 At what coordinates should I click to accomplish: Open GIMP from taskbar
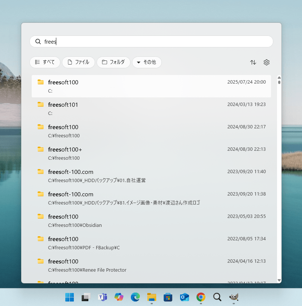(x=233, y=297)
